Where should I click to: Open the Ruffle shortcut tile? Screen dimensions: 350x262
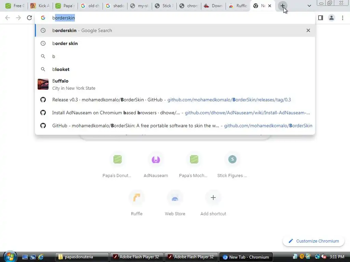(x=137, y=203)
